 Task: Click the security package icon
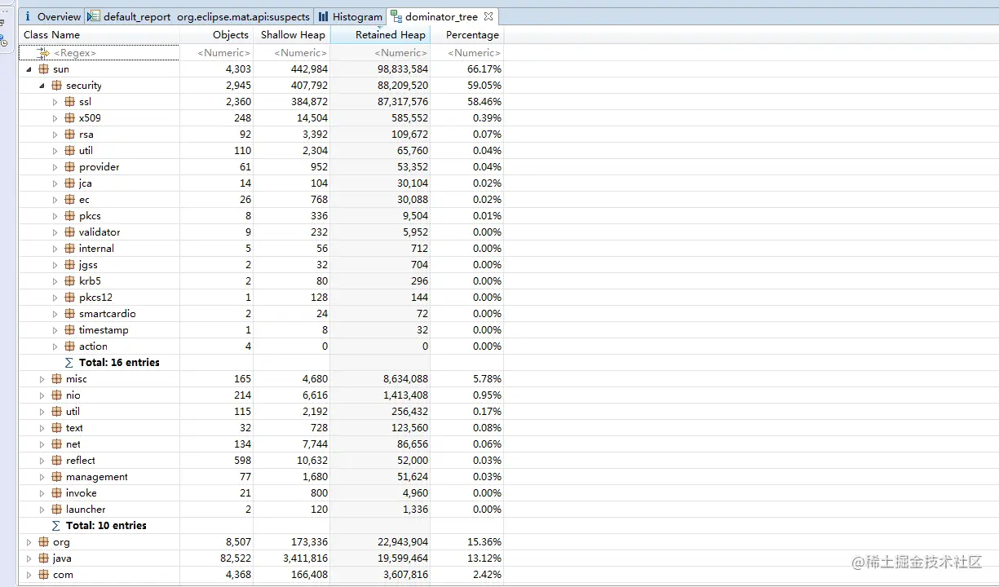(56, 86)
